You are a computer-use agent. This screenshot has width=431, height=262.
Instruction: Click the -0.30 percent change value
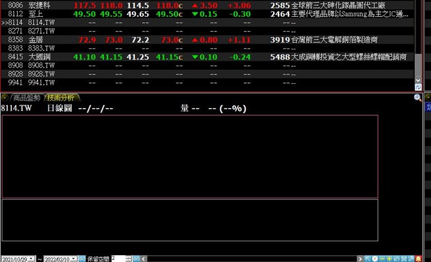coord(240,14)
